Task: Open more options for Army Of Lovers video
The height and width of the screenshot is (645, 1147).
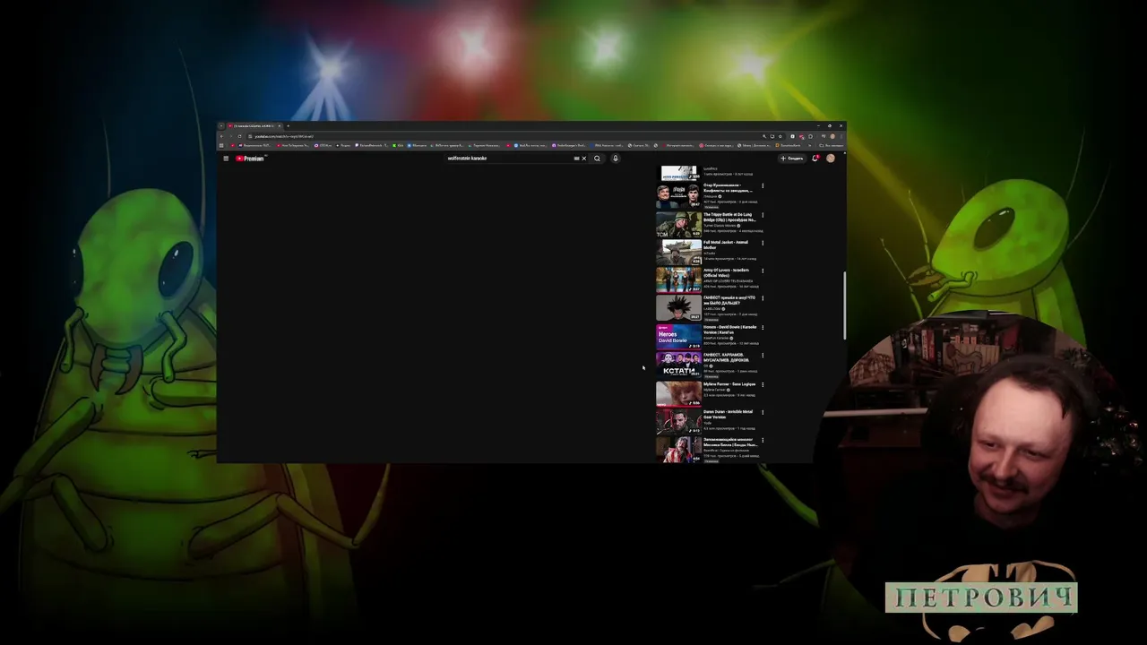Action: click(x=763, y=271)
